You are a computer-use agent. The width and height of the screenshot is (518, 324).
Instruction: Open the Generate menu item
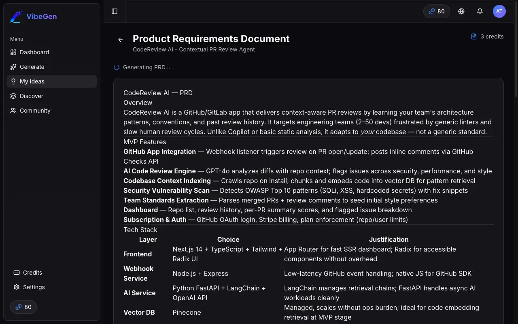pos(52,67)
